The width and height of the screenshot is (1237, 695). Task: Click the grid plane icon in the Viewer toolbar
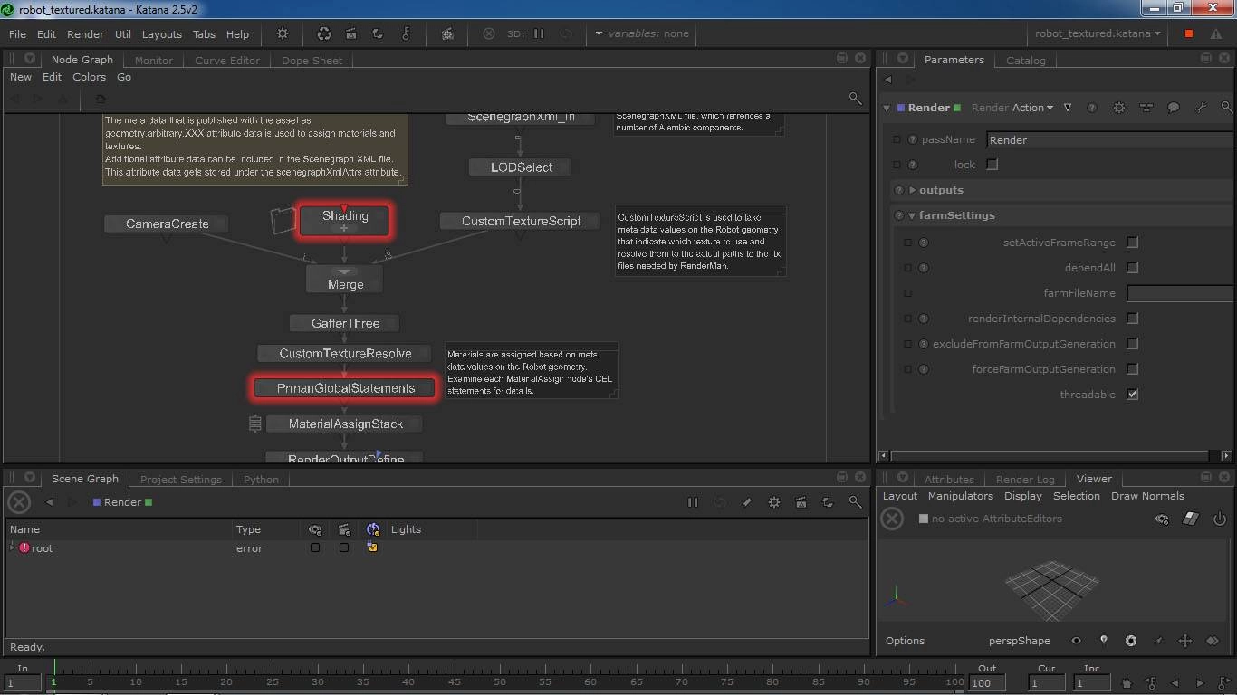tap(1191, 519)
